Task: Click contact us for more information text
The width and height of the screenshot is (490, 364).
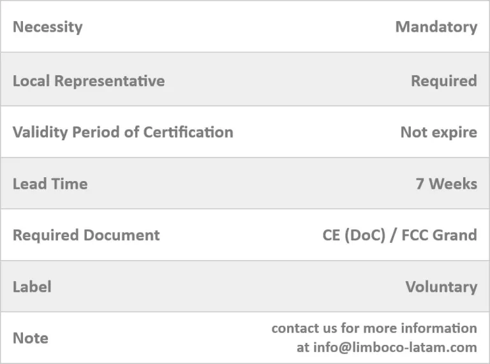Action: pos(375,328)
